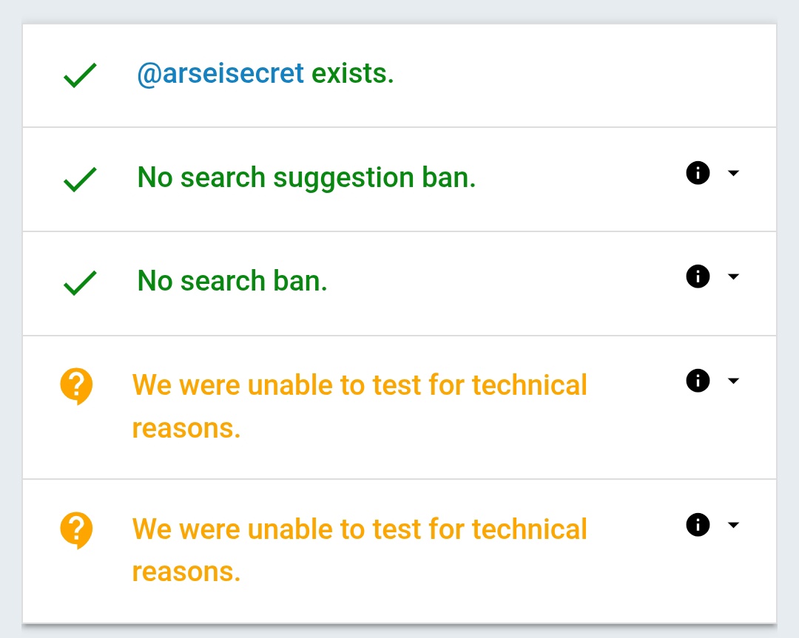This screenshot has height=638, width=799.
Task: Show info for the No search ban result
Action: click(698, 276)
